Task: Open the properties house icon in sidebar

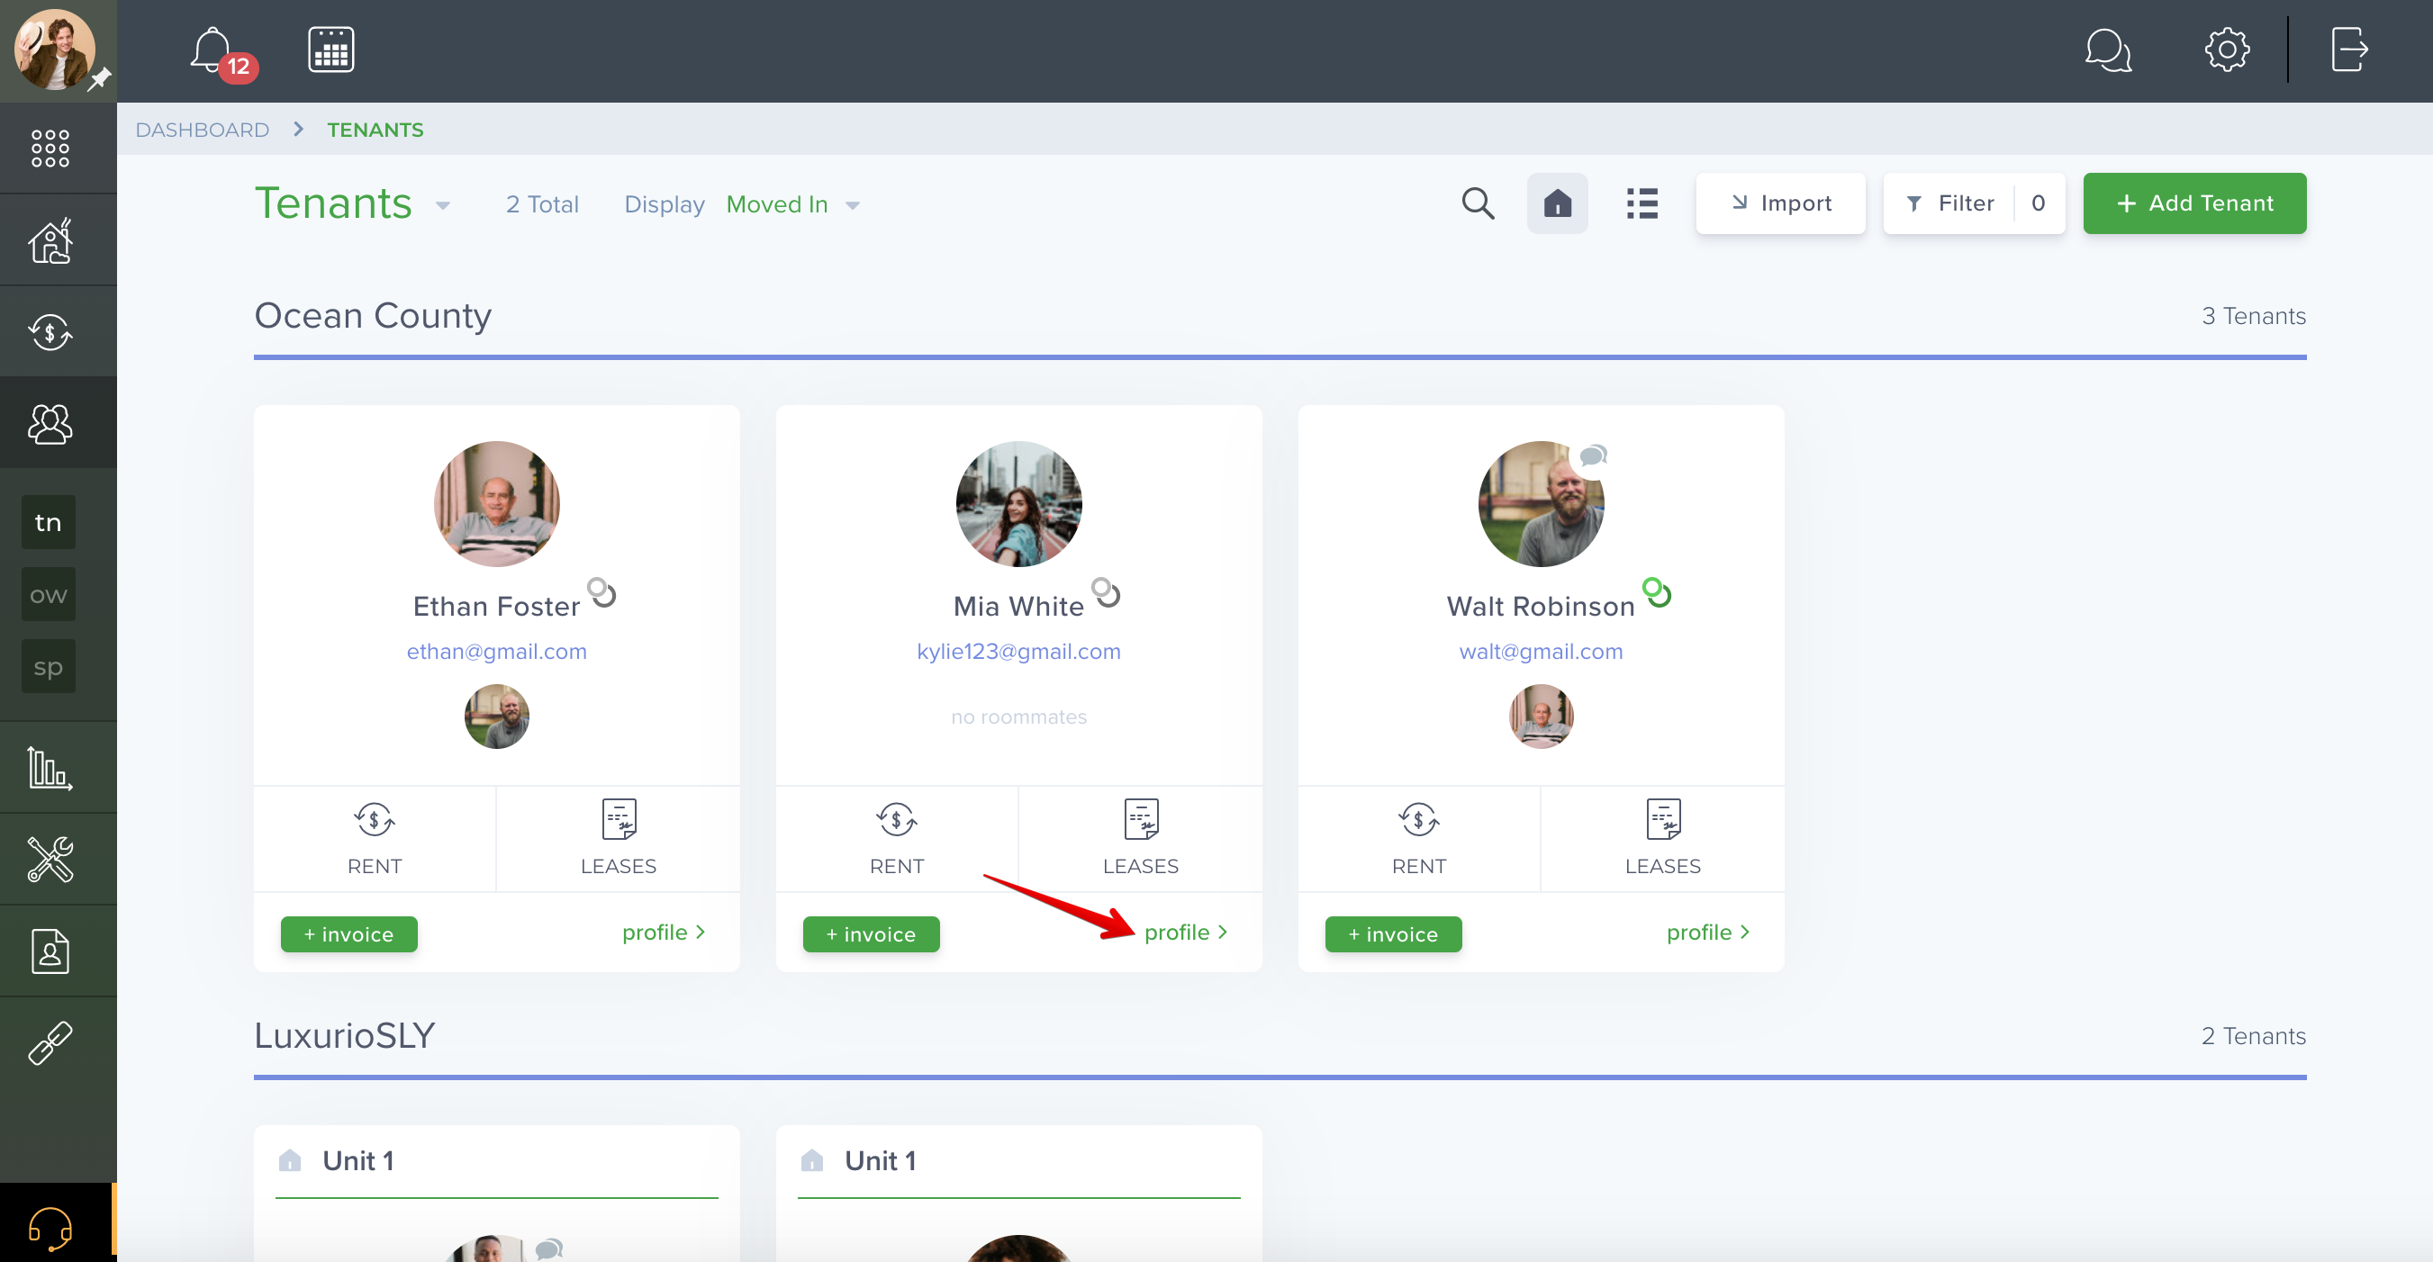Action: pos(50,239)
